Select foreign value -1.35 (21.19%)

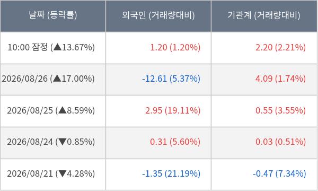point(171,173)
